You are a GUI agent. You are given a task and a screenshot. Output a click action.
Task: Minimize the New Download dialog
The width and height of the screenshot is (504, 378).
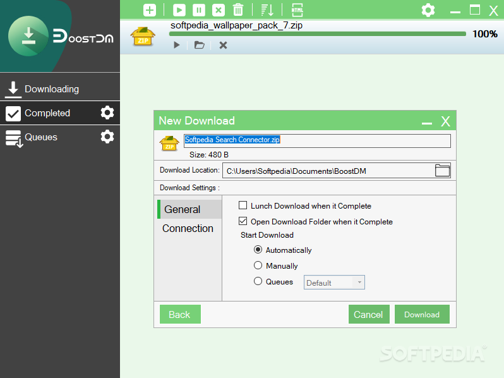(426, 123)
